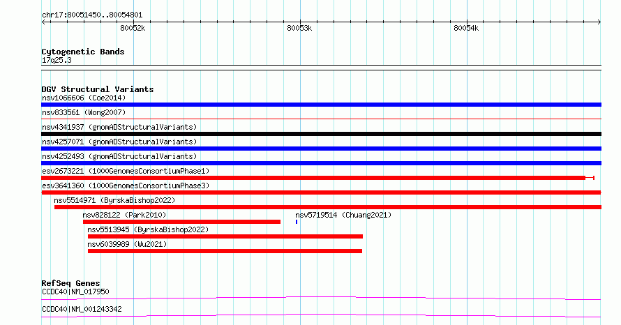
Task: Select the CCDC40|NM_001243342 transcript label
Action: 82,309
